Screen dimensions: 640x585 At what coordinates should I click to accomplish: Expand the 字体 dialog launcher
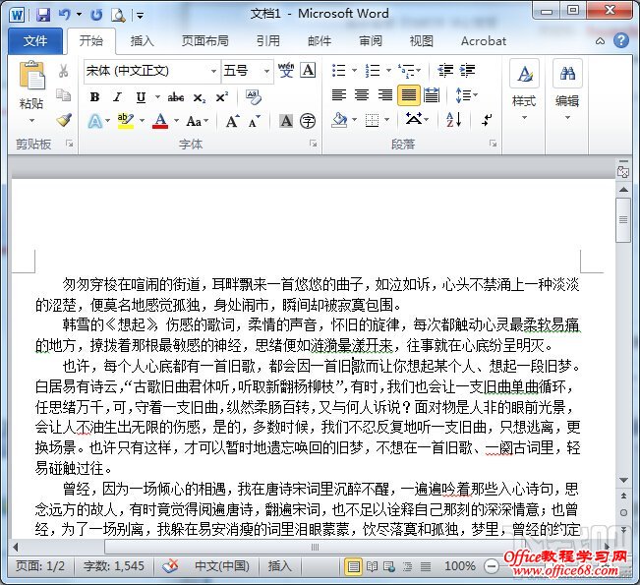tap(316, 144)
